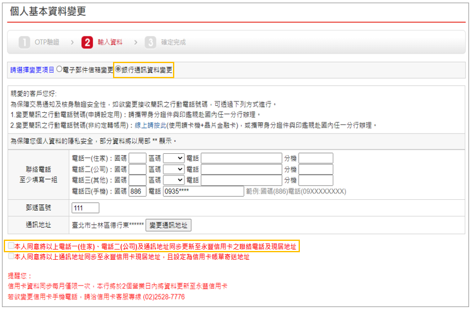Tick the checkbox syncing 電話一, 電話二 and address to credit card

(11, 246)
